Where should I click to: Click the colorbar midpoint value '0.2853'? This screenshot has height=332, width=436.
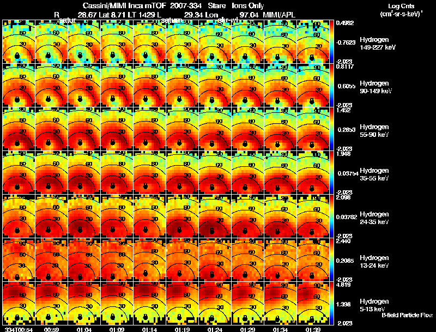point(347,130)
